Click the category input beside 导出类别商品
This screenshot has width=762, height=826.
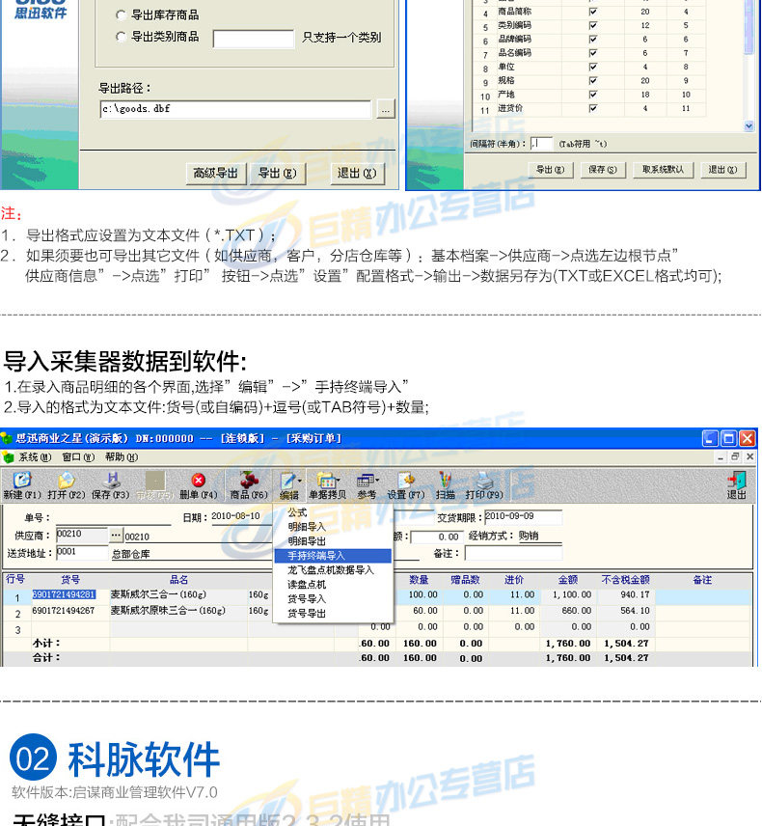(254, 39)
